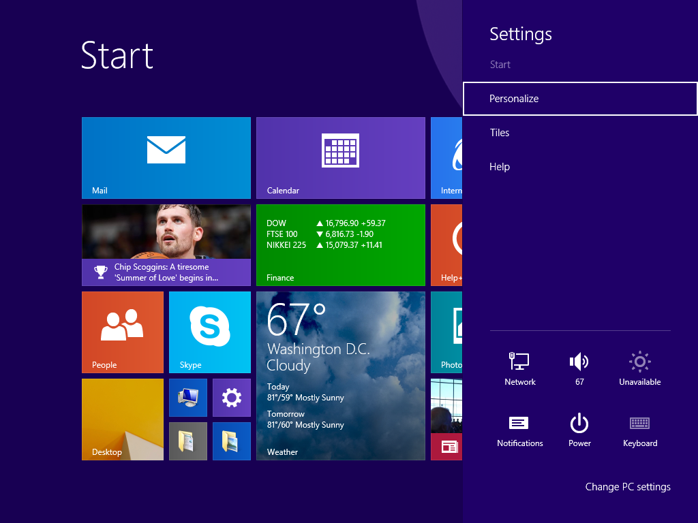This screenshot has width=698, height=523.
Task: Check the Weather forecast tile
Action: coord(340,375)
